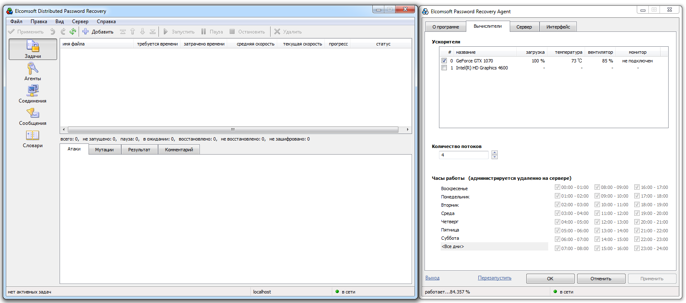
Task: Click the Перезапустить link
Action: pyautogui.click(x=494, y=278)
